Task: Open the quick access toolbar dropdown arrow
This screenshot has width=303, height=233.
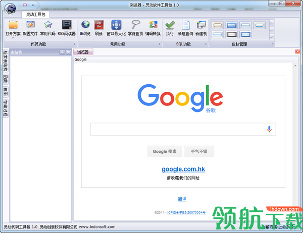Action: click(x=33, y=5)
